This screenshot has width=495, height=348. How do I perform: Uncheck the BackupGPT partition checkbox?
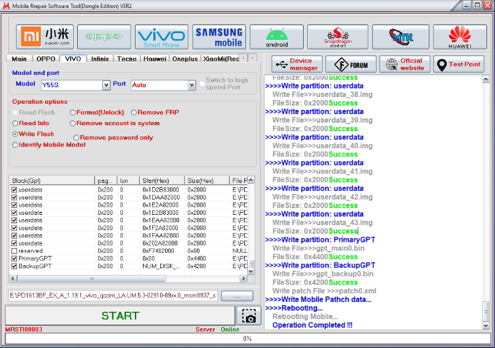tap(14, 266)
